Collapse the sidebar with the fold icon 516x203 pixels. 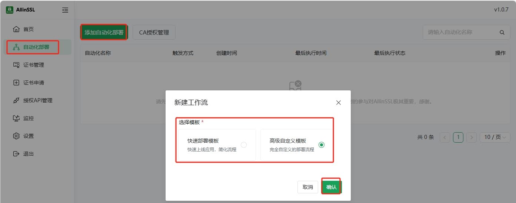point(65,10)
